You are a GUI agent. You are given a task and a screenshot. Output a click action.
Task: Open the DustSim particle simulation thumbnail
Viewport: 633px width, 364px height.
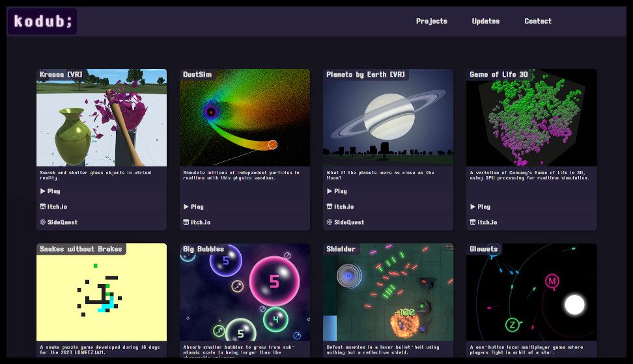245,118
